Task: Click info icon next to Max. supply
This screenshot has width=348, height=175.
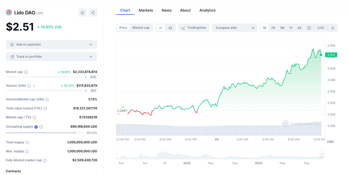Action: click(x=27, y=152)
